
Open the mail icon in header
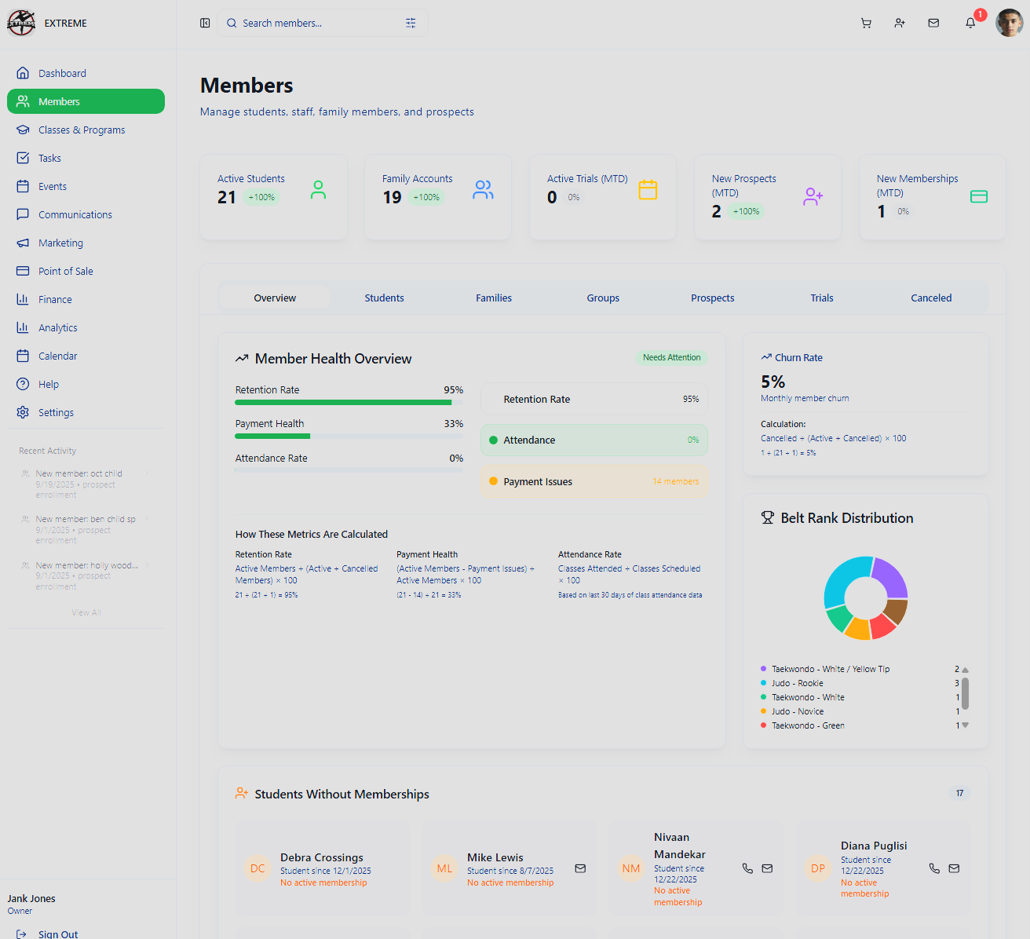(x=933, y=23)
